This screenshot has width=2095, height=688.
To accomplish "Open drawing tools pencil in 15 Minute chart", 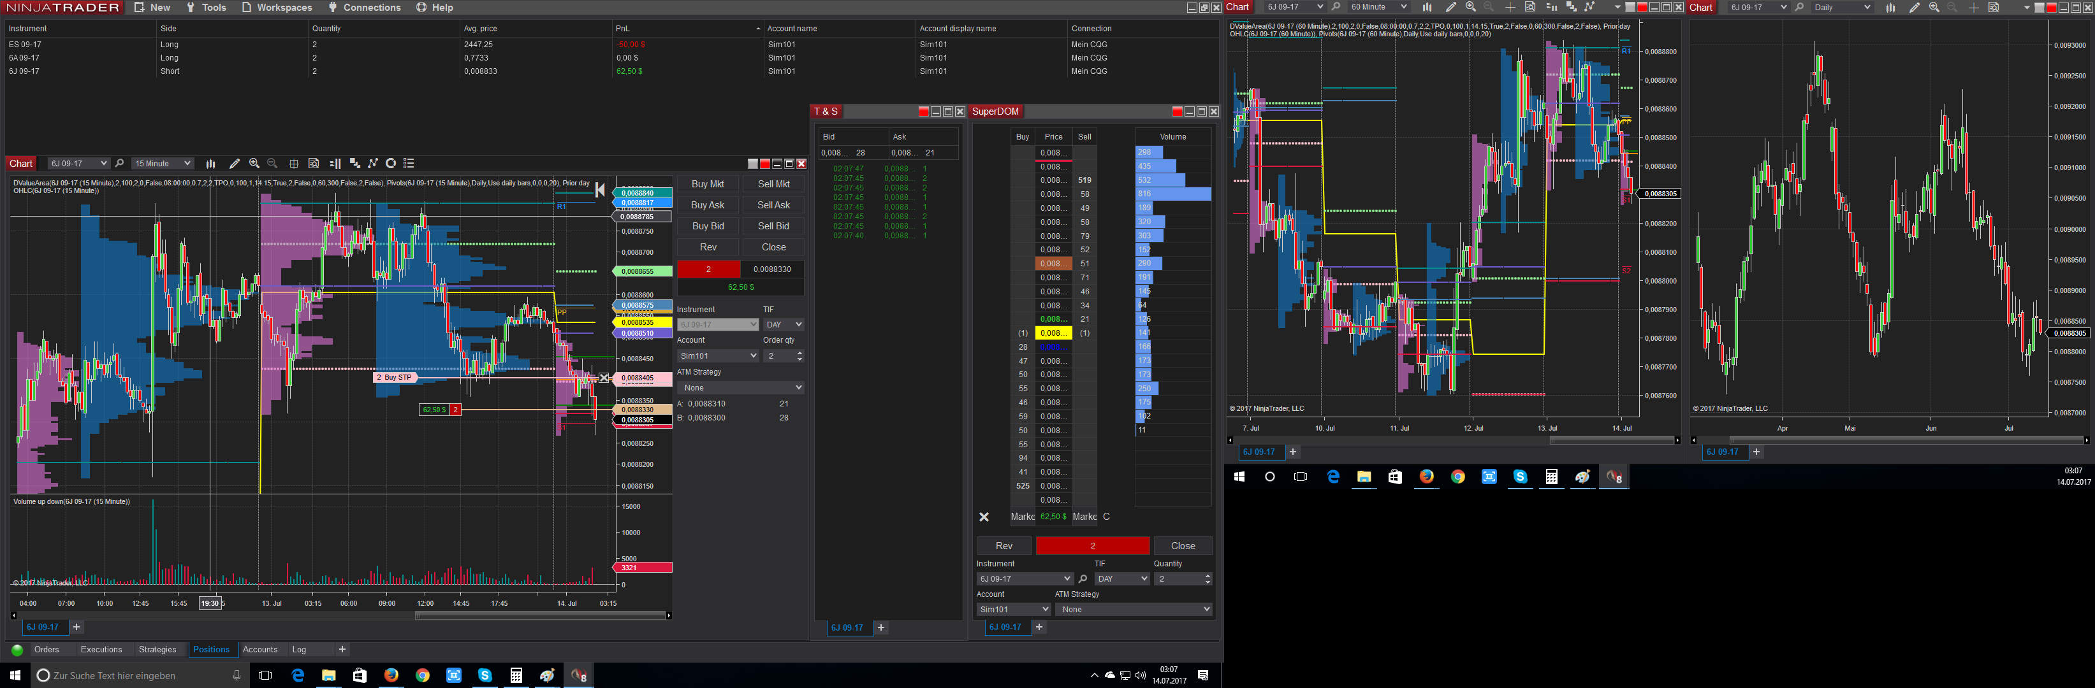I will [x=234, y=163].
